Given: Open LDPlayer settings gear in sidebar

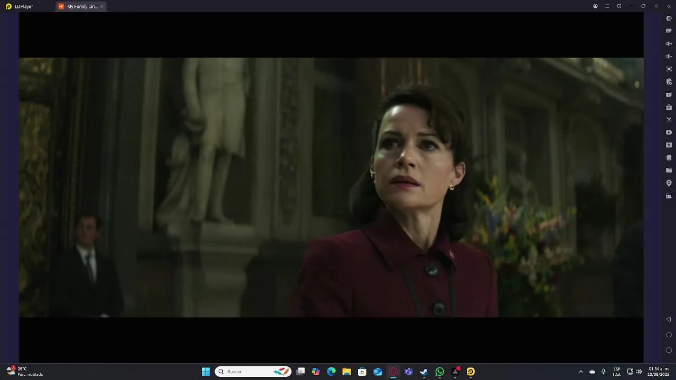Looking at the screenshot, I should click(669, 18).
